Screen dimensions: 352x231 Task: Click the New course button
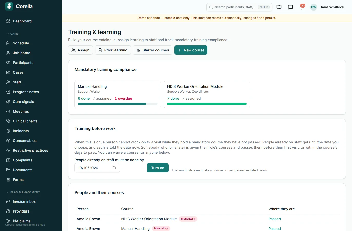pos(191,50)
